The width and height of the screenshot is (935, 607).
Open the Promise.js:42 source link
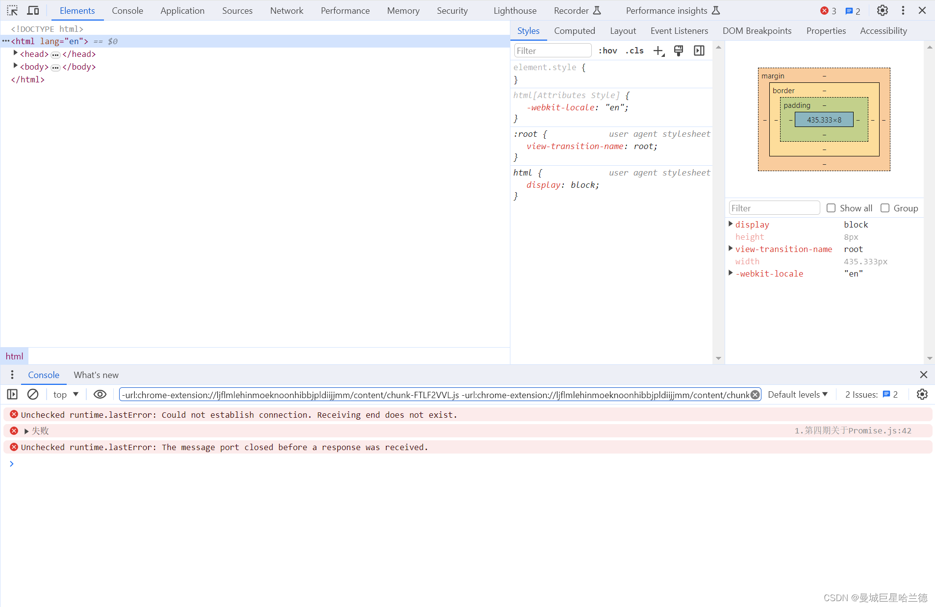[853, 430]
